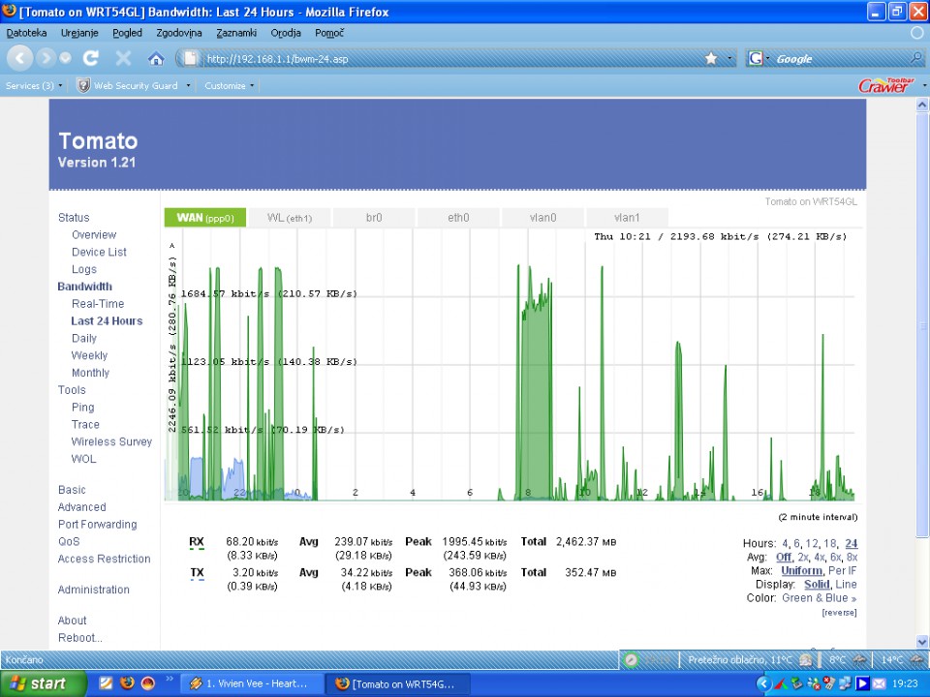This screenshot has height=697, width=930.
Task: Open the Logs page
Action: click(84, 269)
